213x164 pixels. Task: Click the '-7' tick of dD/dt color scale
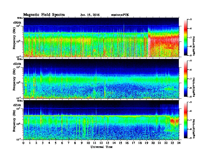point(190,79)
